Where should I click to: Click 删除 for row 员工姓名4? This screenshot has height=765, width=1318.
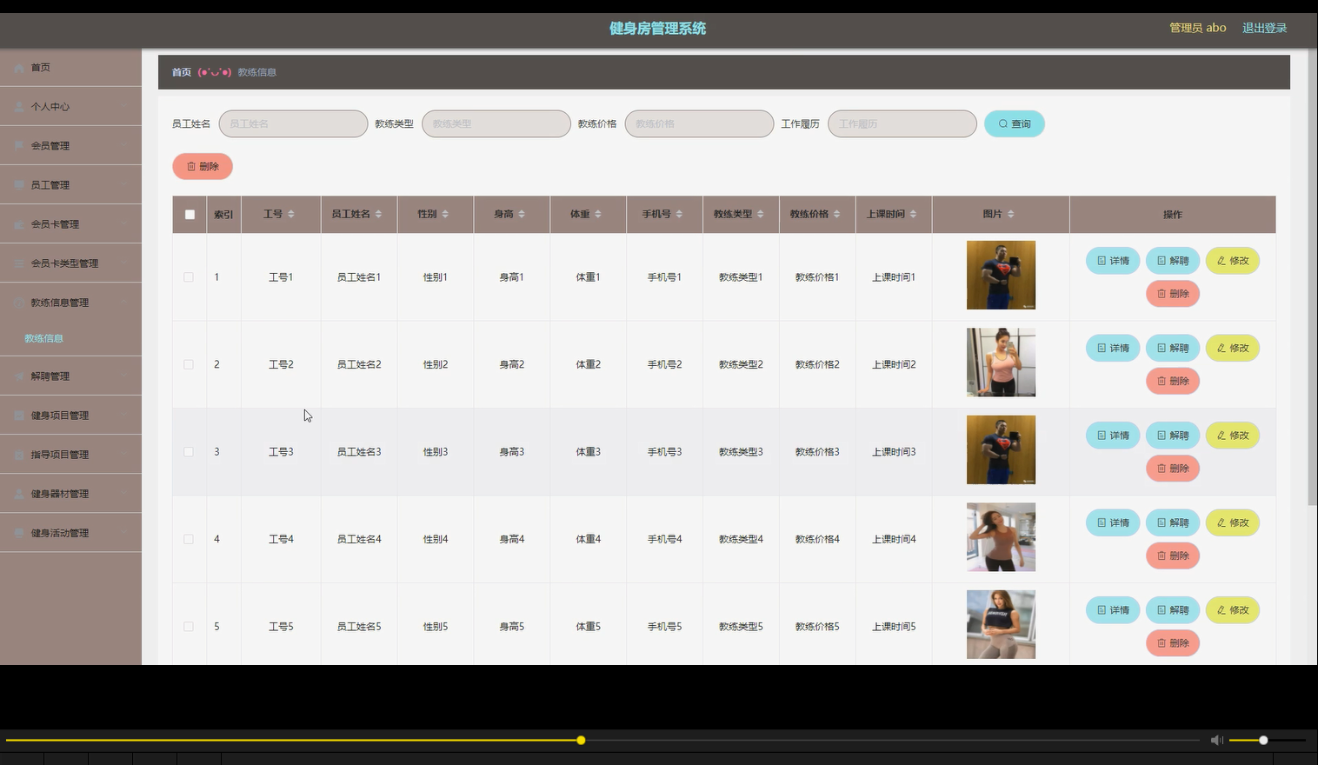click(x=1173, y=555)
